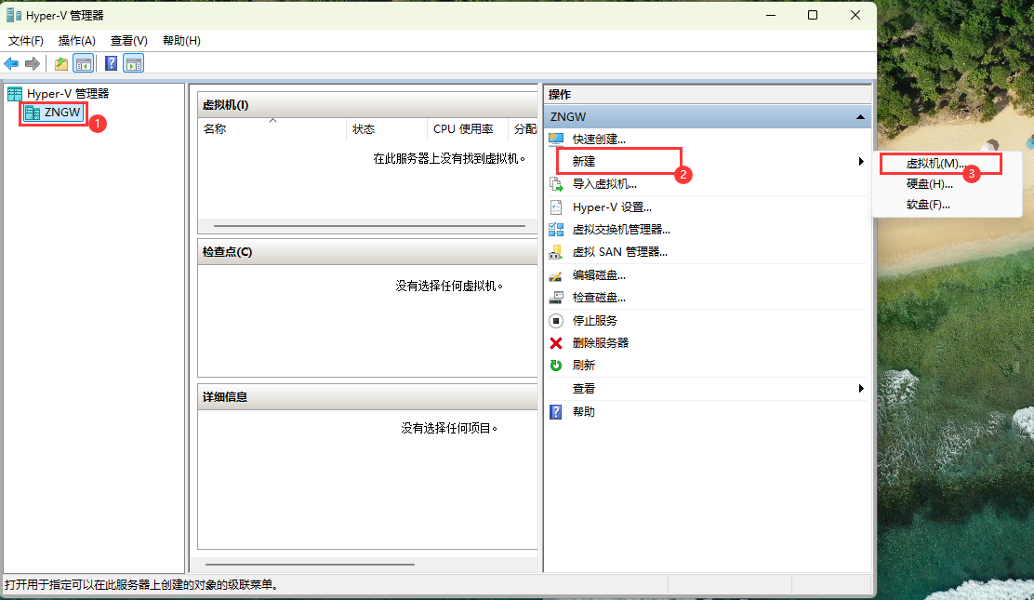The width and height of the screenshot is (1034, 600).
Task: Collapse the ZNGW actions section arrow
Action: coord(860,117)
